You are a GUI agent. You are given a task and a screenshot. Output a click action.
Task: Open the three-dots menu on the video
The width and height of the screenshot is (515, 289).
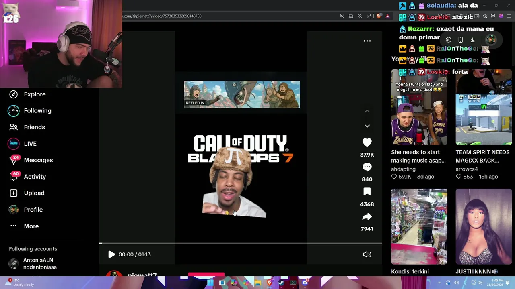coord(367,41)
